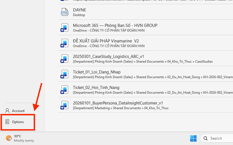Click OneDrive path under Microsoft 365 document

coord(109,30)
